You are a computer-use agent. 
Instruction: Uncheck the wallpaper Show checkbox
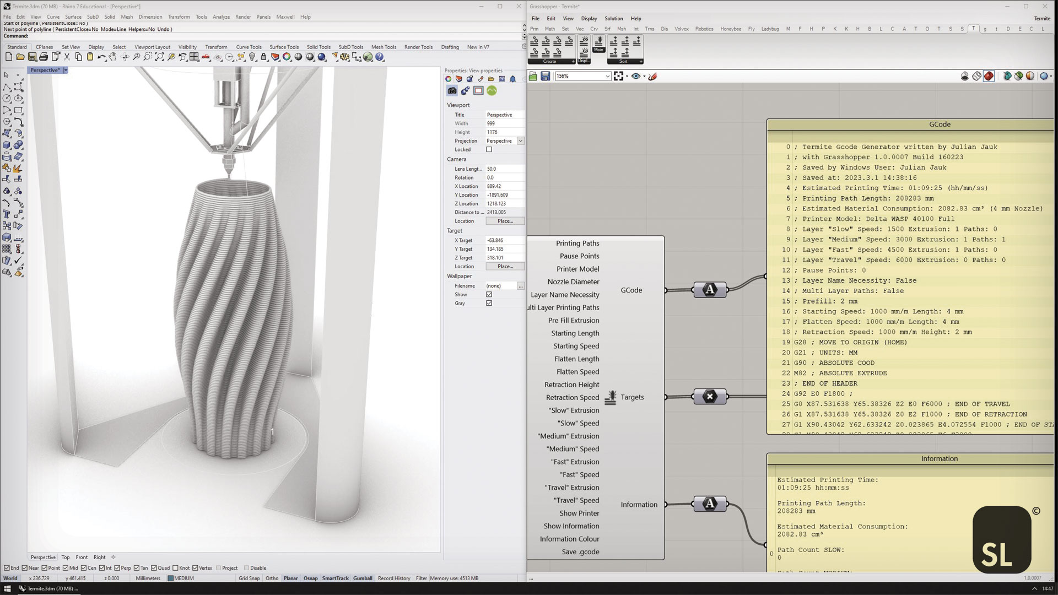[489, 295]
